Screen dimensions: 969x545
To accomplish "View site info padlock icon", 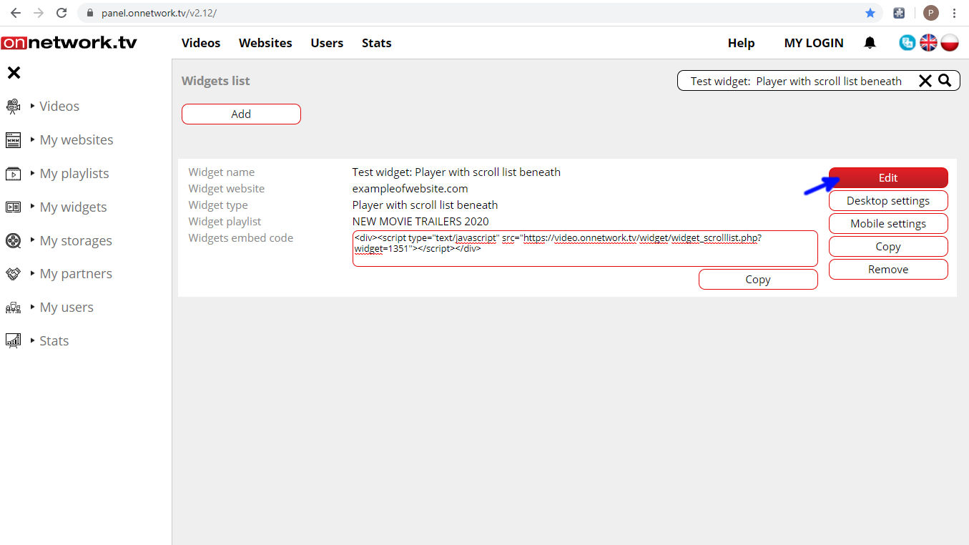I will pos(90,13).
